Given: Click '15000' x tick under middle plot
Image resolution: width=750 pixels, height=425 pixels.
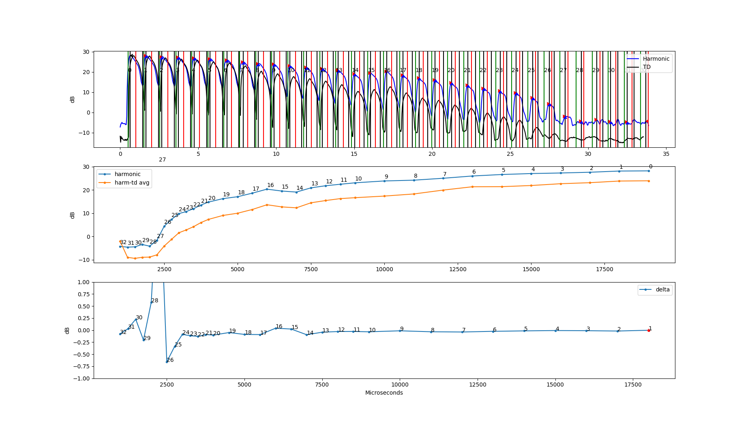Looking at the screenshot, I should [531, 269].
